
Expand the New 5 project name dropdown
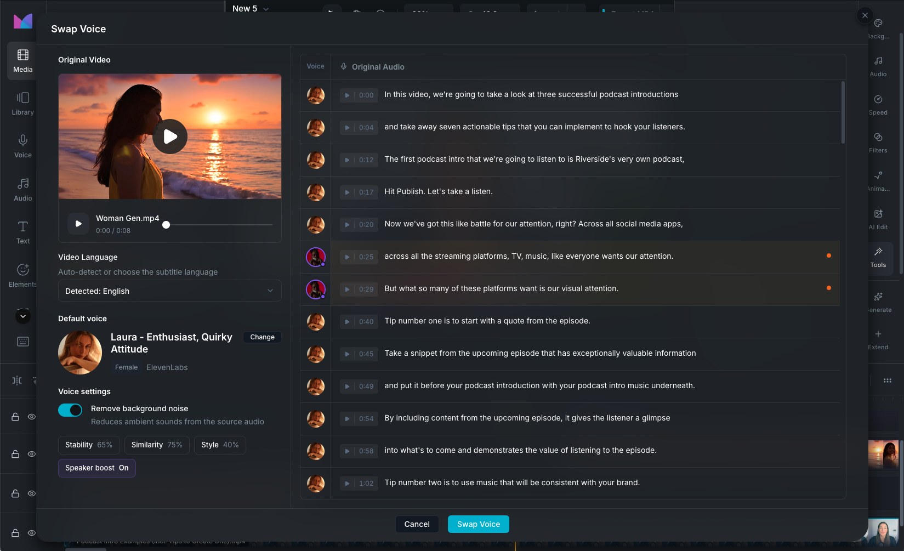pyautogui.click(x=249, y=9)
